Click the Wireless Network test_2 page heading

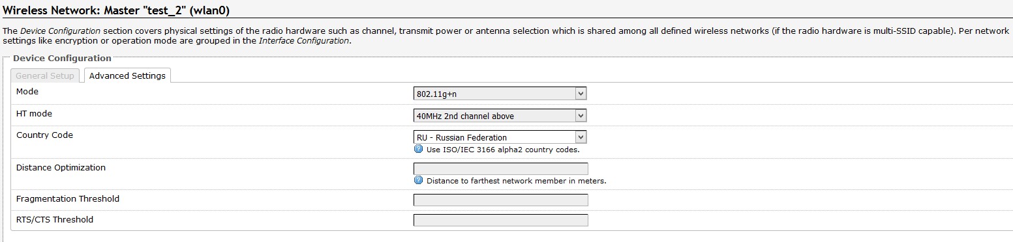[x=117, y=11]
